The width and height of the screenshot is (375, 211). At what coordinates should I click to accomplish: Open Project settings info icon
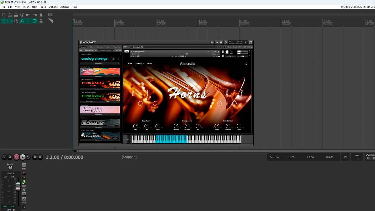click(x=22, y=15)
